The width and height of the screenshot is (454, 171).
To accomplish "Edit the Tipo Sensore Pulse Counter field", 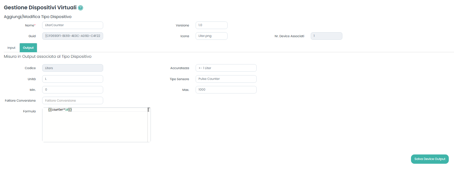I will [x=226, y=79].
